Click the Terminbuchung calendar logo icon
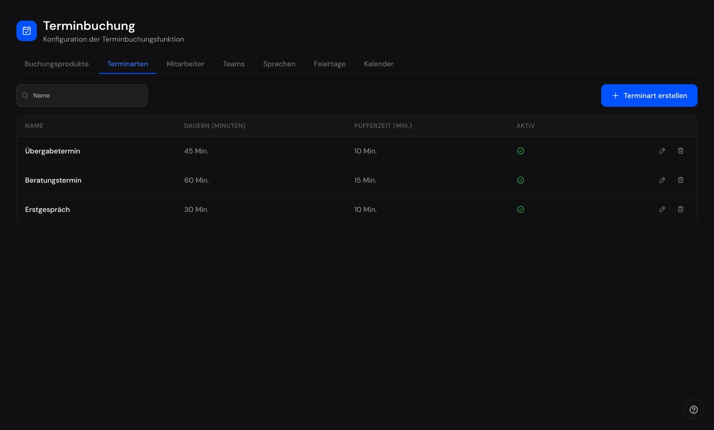The width and height of the screenshot is (714, 430). point(27,31)
